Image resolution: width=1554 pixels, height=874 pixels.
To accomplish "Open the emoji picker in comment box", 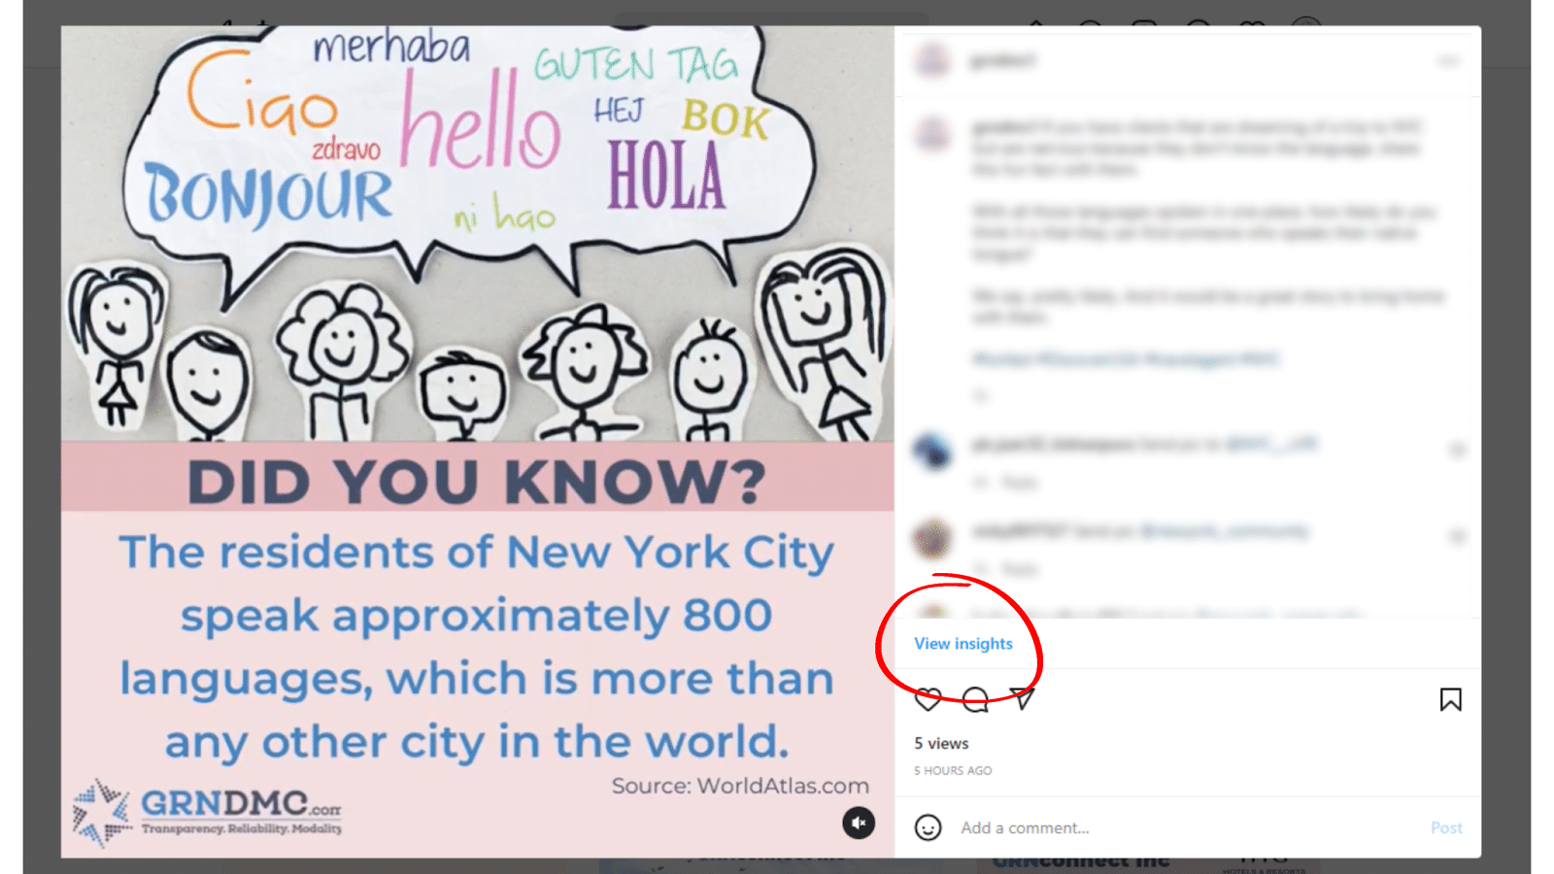I will click(929, 827).
